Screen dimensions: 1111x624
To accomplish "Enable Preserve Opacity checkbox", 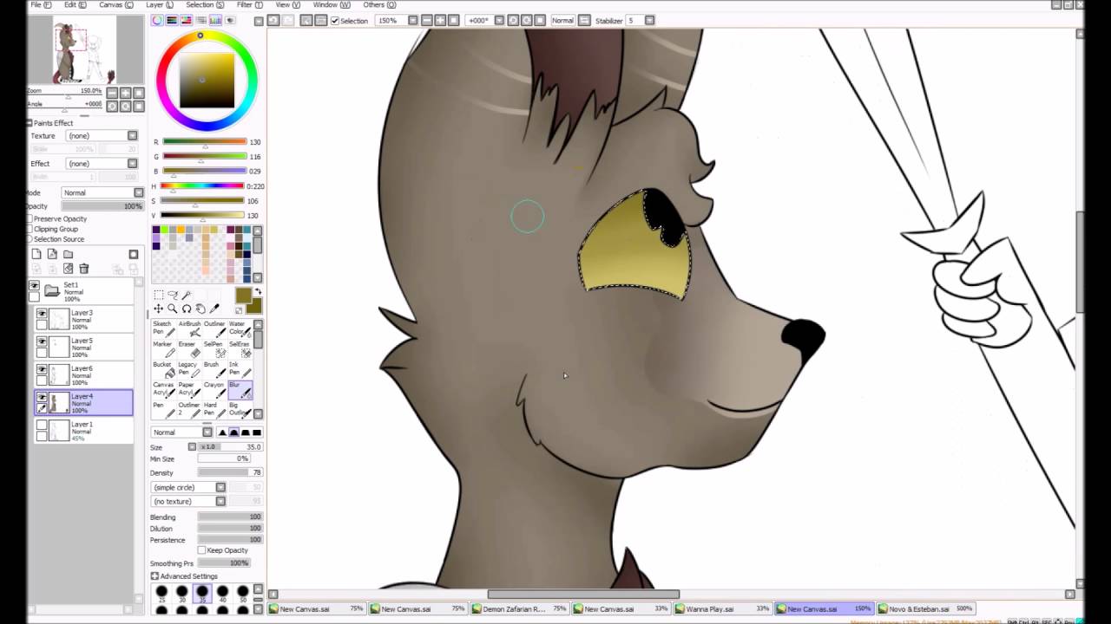I will tap(30, 219).
